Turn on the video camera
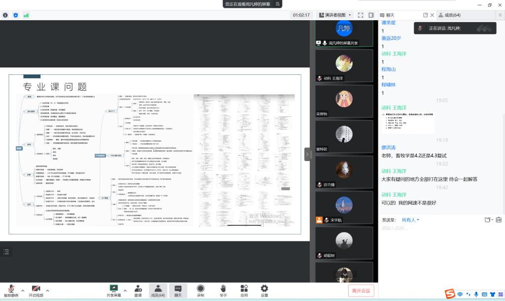Screen dimensions: 505x301 (x=36, y=290)
